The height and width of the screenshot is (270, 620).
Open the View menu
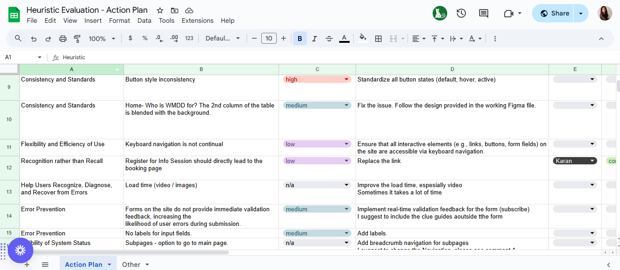coord(70,20)
